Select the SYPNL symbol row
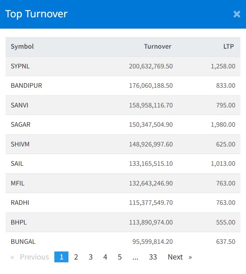Image resolution: width=246 pixels, height=274 pixels. click(20, 66)
